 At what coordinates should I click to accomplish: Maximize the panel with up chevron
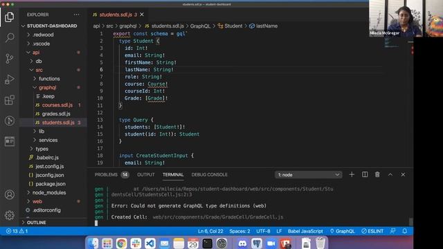pos(390,174)
